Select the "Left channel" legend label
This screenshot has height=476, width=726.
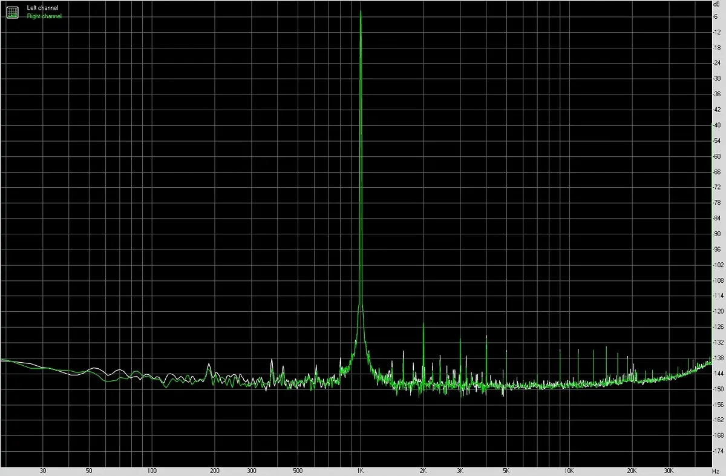tap(42, 8)
